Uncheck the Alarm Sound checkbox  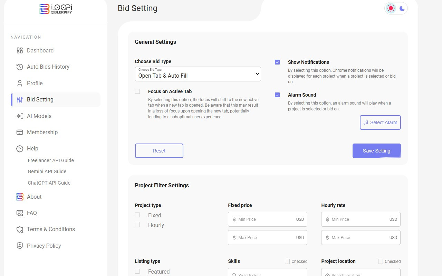[x=277, y=95]
